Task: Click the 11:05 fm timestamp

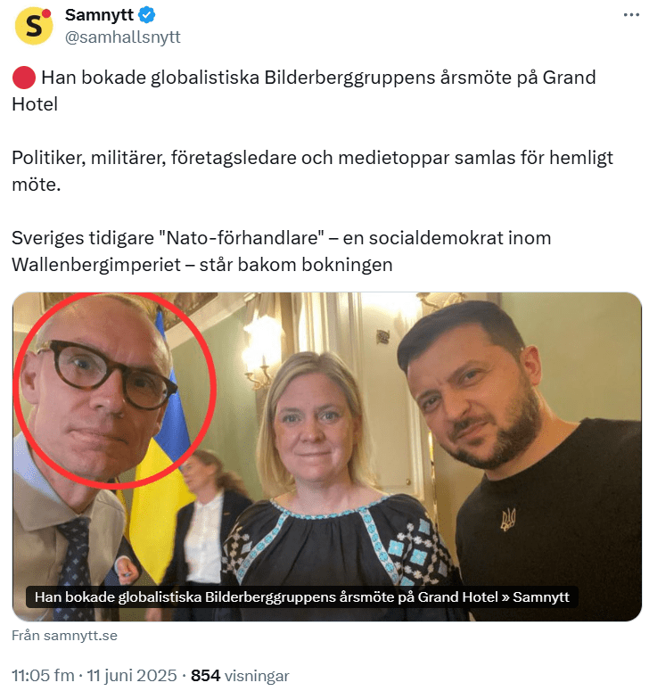Action: [43, 675]
